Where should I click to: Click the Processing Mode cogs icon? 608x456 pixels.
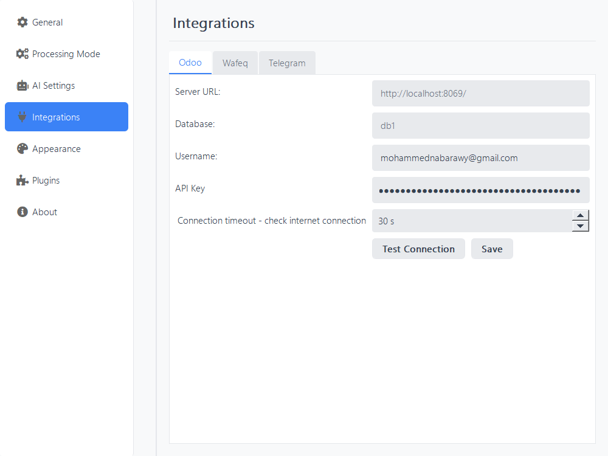coord(22,54)
